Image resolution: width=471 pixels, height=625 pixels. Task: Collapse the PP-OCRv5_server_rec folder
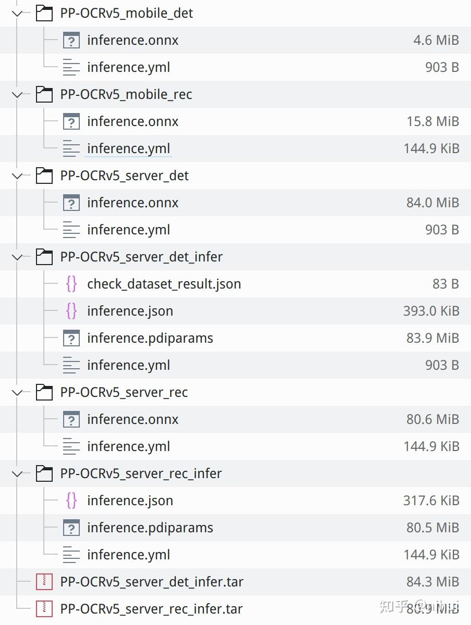tap(17, 393)
